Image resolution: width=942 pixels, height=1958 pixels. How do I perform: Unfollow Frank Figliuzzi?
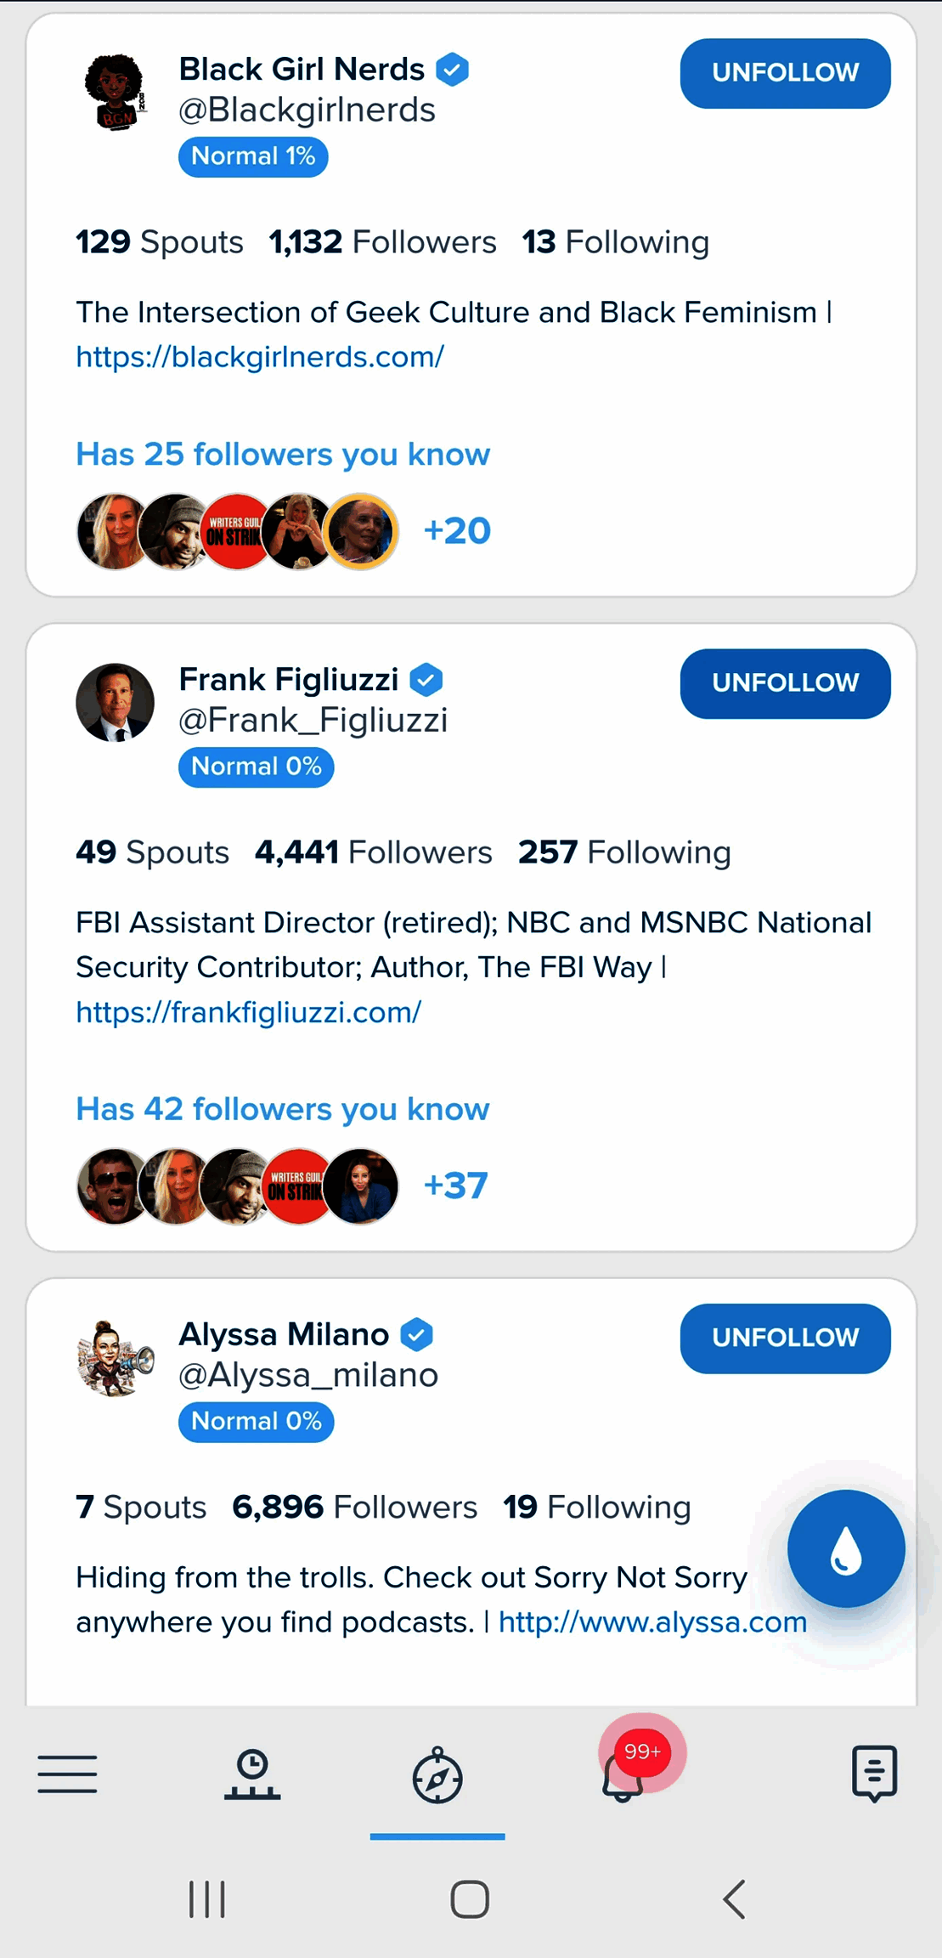(785, 683)
